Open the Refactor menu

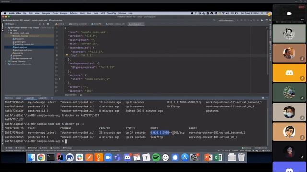[73, 13]
